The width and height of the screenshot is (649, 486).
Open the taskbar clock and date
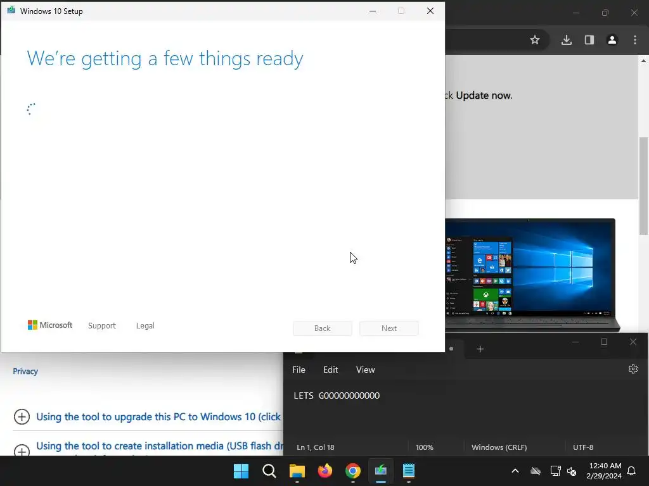[604, 471]
